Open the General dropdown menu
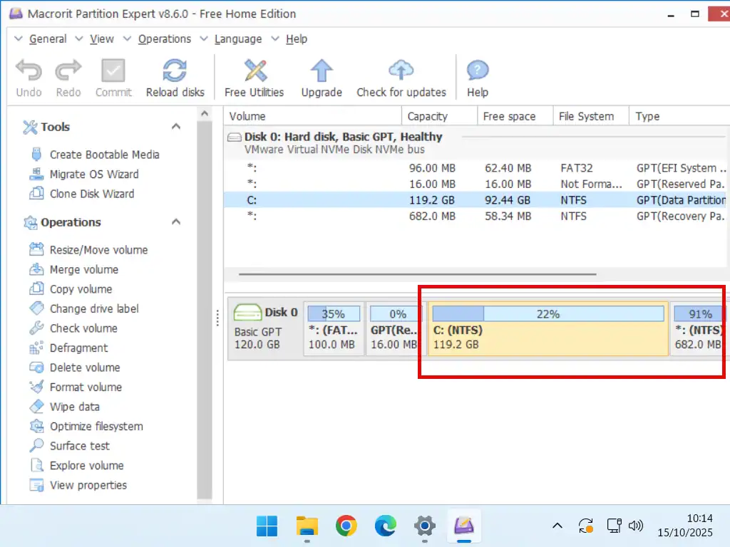The image size is (730, 547). click(48, 39)
